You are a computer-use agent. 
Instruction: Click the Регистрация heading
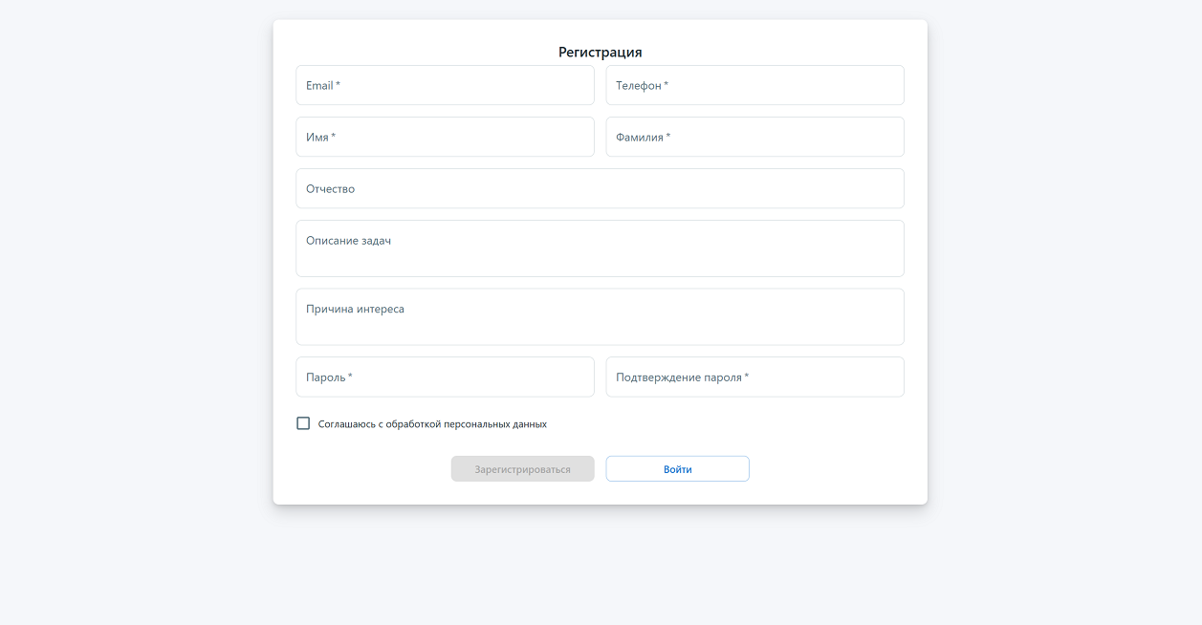600,53
